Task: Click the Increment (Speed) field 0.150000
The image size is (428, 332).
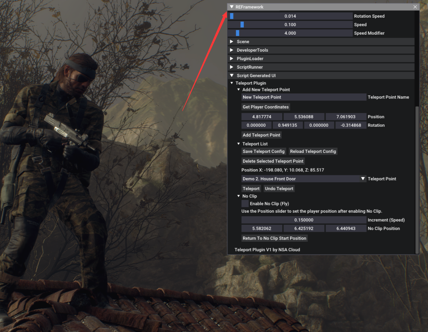Action: 304,220
